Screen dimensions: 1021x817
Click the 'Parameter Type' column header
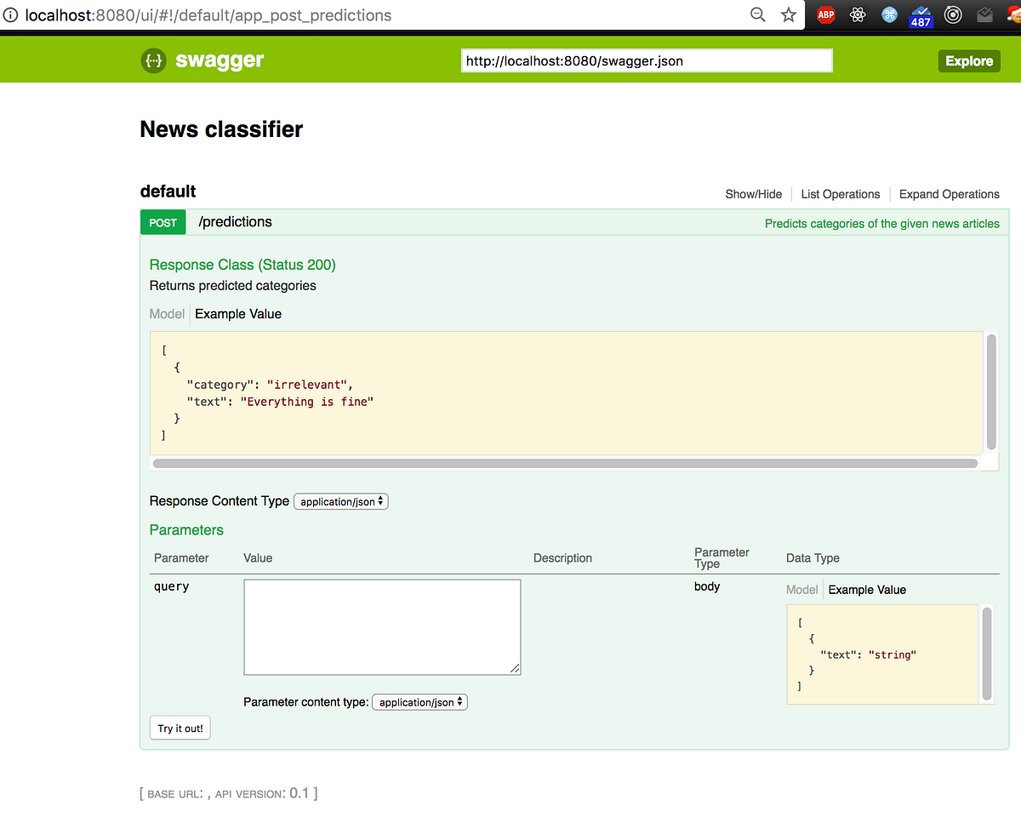click(722, 557)
